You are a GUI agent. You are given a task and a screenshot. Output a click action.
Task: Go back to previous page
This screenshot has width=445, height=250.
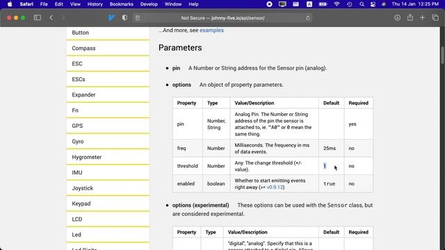point(51,17)
